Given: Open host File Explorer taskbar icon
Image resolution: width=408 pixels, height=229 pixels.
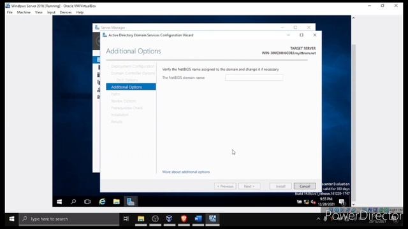Looking at the screenshot, I should tap(141, 219).
